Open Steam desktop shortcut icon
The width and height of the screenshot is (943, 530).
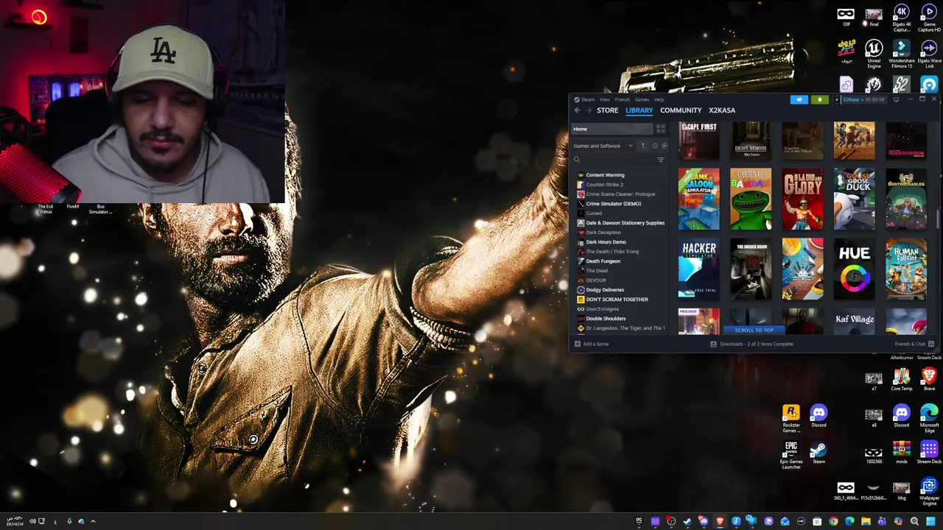tap(818, 453)
